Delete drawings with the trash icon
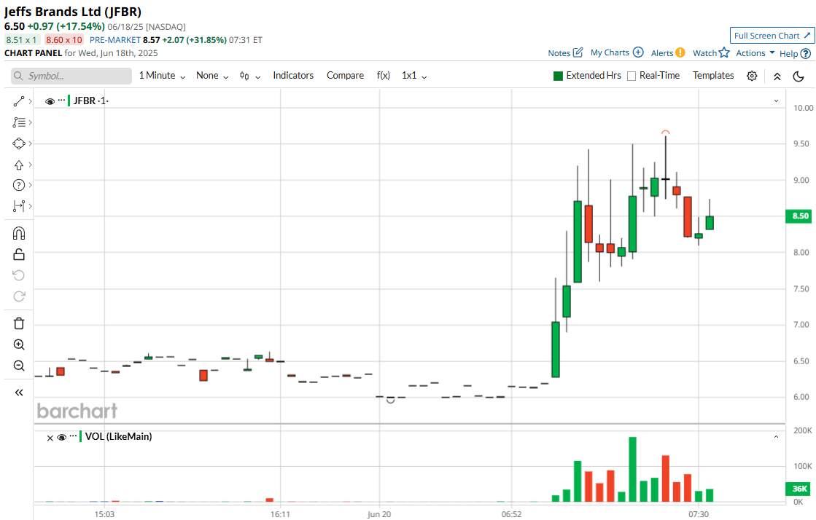 19,323
